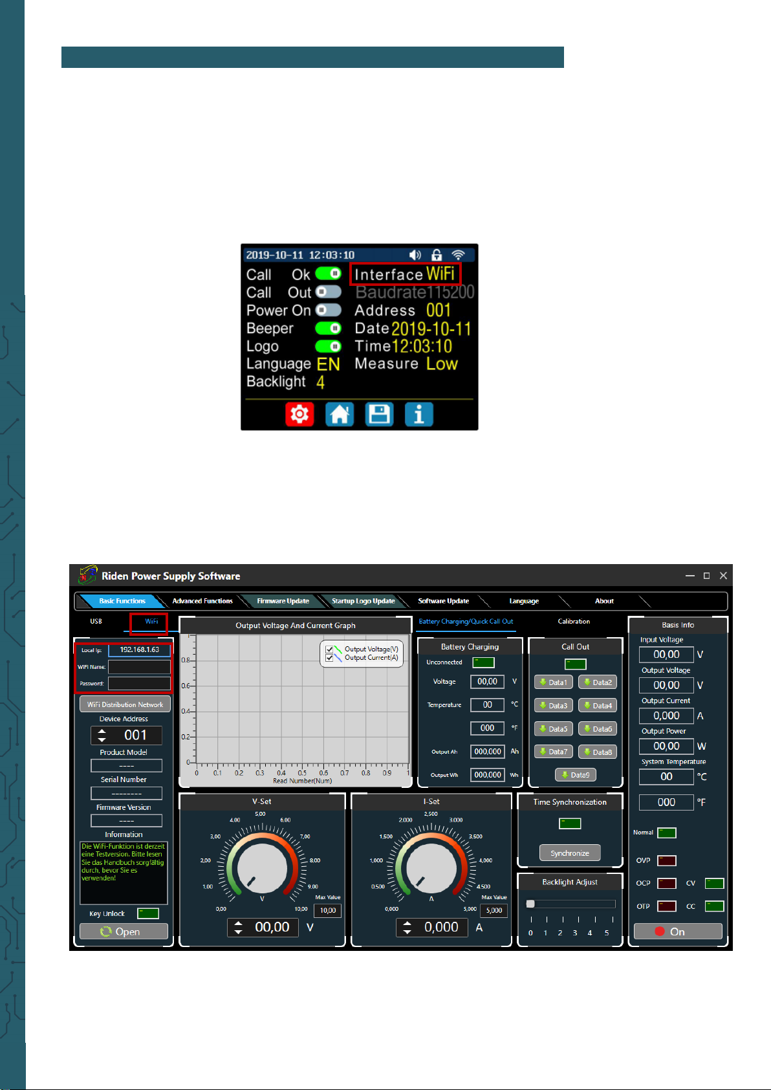Click V-Set value stepper arrows
This screenshot has height=1090, width=771.
[x=238, y=927]
